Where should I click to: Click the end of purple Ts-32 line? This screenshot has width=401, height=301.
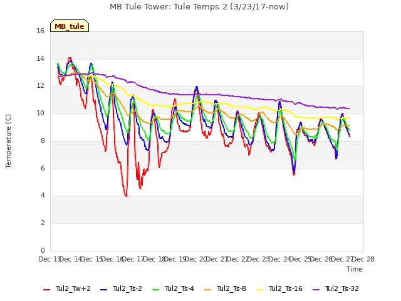[x=350, y=108]
